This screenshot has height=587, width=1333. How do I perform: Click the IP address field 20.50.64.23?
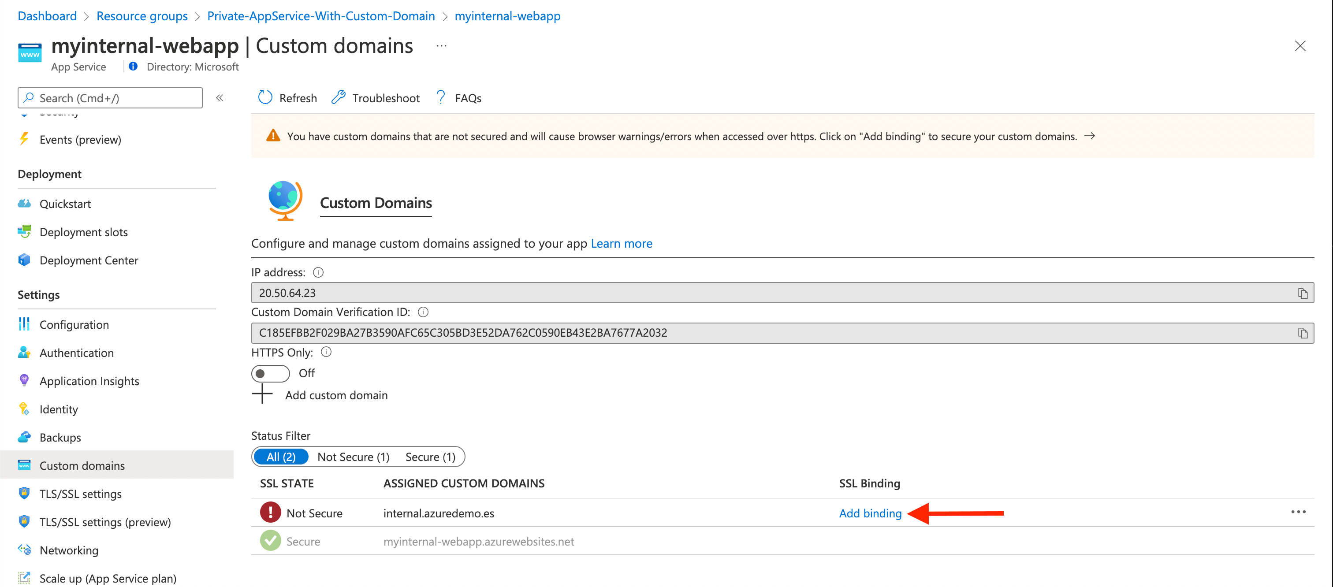coord(782,293)
